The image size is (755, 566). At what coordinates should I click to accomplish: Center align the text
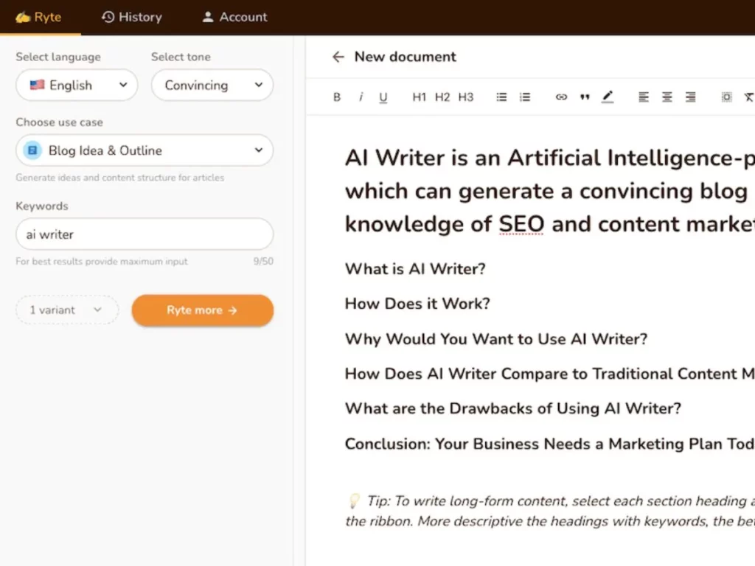coord(667,97)
